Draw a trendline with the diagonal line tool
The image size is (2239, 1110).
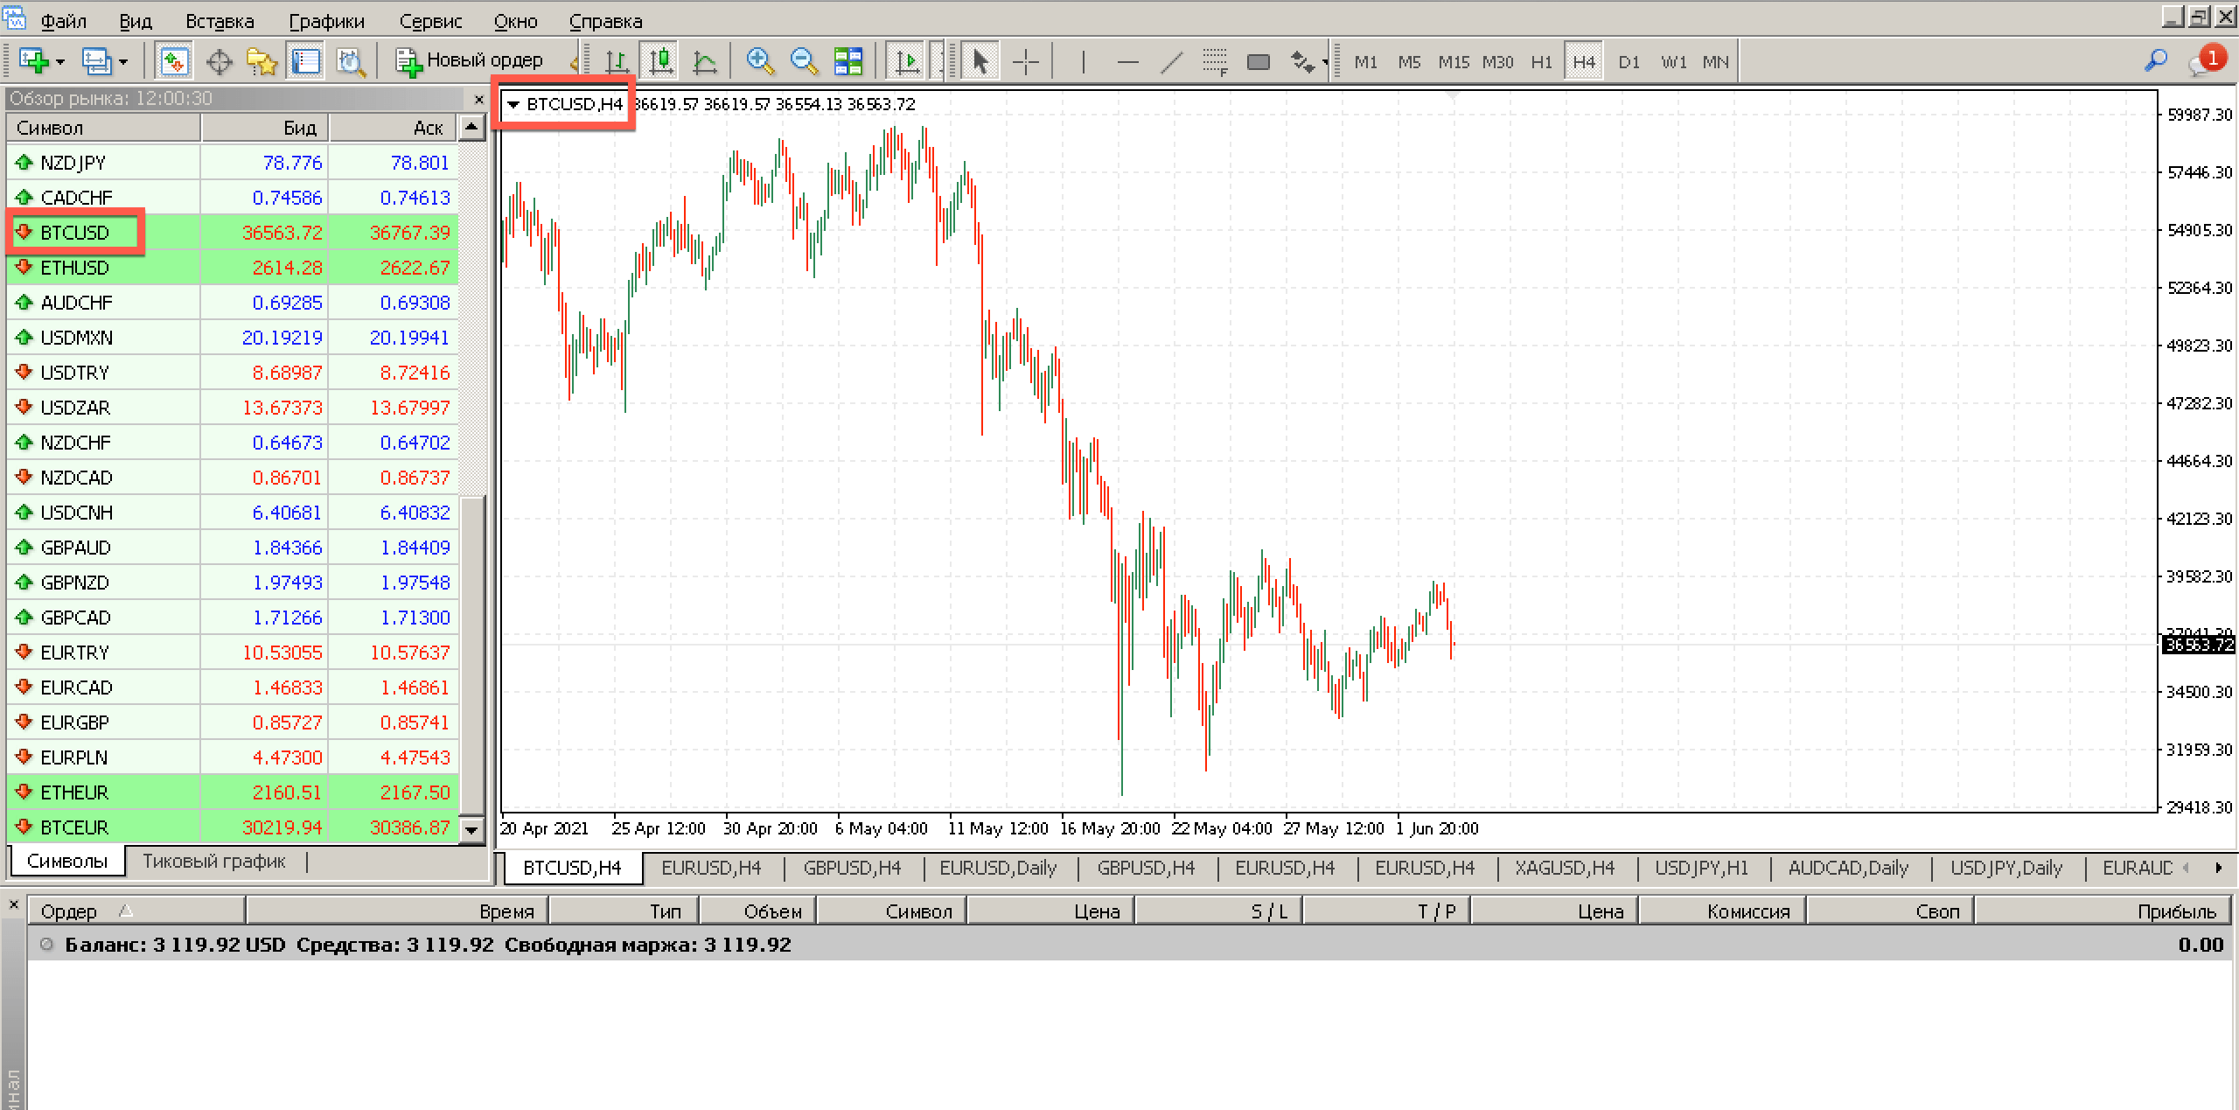(x=1171, y=61)
